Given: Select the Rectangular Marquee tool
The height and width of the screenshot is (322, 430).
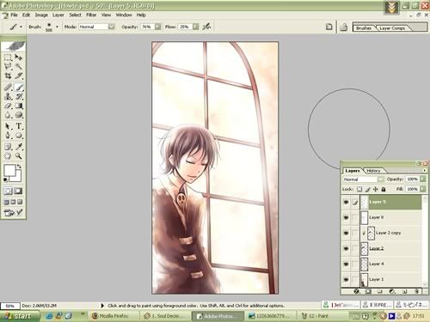Looking at the screenshot, I should point(8,58).
